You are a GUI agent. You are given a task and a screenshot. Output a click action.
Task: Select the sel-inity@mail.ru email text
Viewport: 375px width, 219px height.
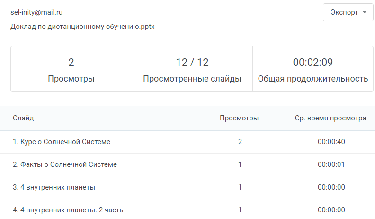click(x=36, y=12)
